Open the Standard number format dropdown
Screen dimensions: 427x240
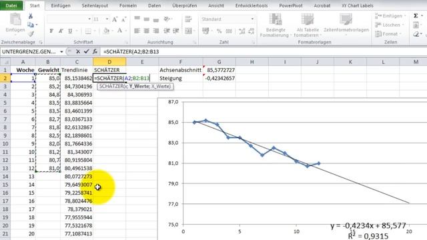[252, 19]
